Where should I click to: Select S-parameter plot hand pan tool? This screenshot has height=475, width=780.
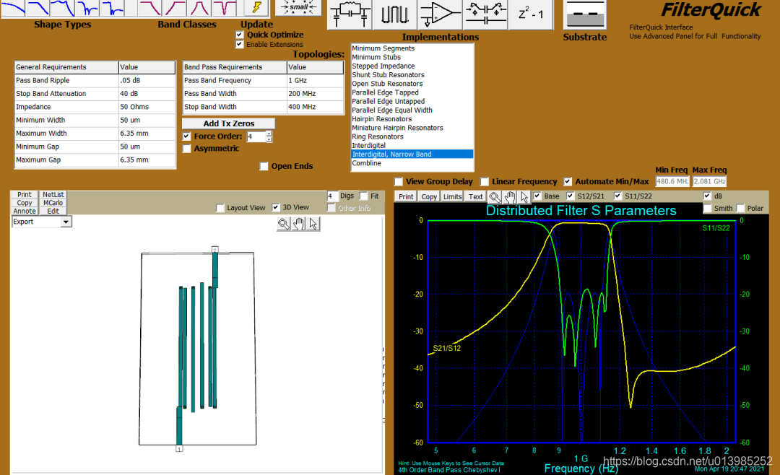pos(510,197)
